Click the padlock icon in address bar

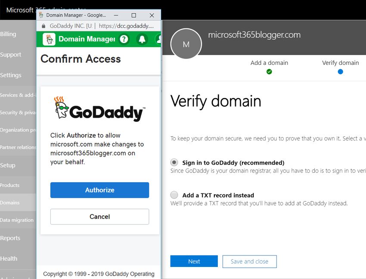point(43,26)
